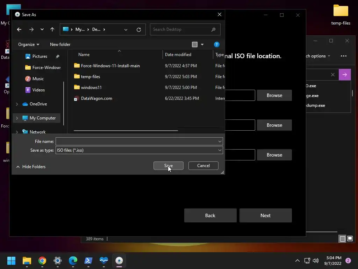The height and width of the screenshot is (269, 358).
Task: Cancel the Save As dialog
Action: [203, 166]
